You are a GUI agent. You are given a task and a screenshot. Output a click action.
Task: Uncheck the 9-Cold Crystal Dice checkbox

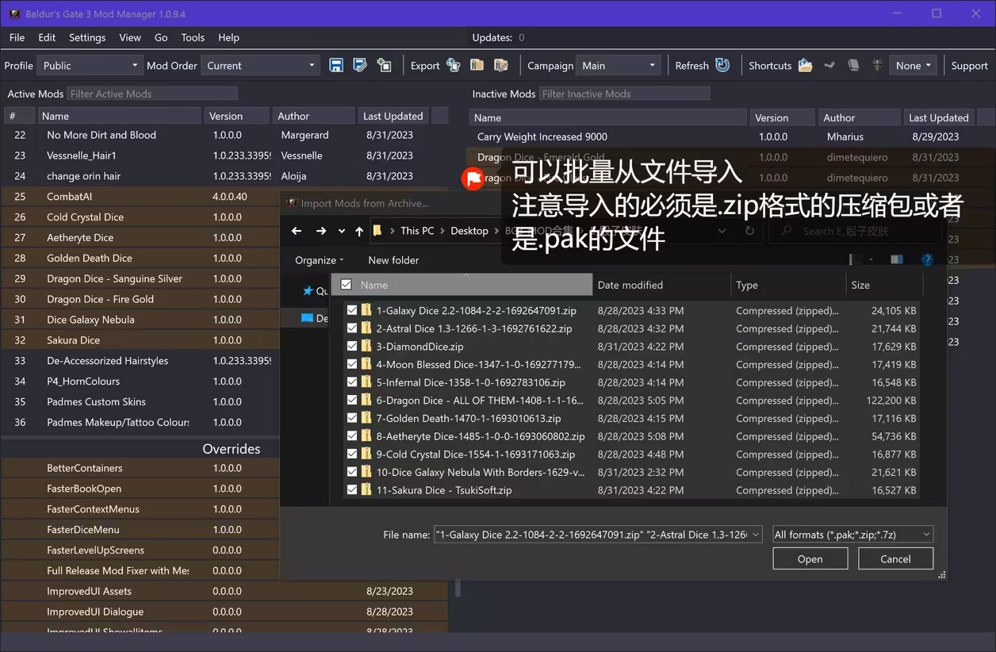[x=352, y=454]
